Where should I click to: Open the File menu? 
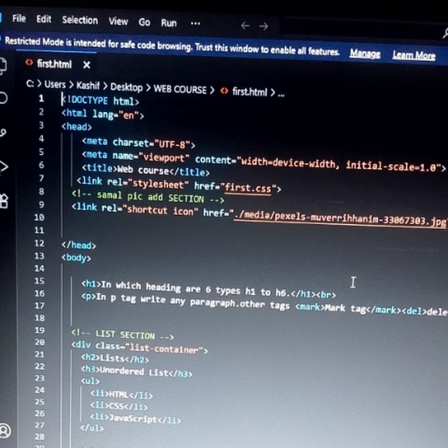click(x=19, y=18)
